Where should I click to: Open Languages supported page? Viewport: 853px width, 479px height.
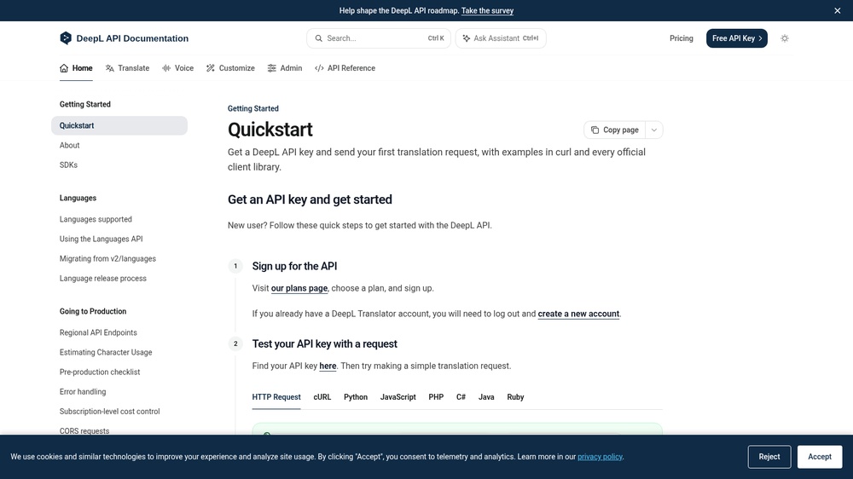96,219
